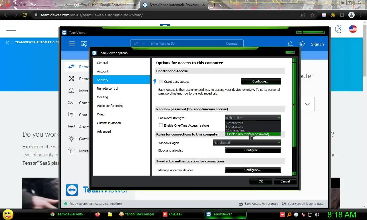The width and height of the screenshot is (367, 220).
Task: Click the Augmented Reality headset sidebar icon
Action: click(71, 127)
